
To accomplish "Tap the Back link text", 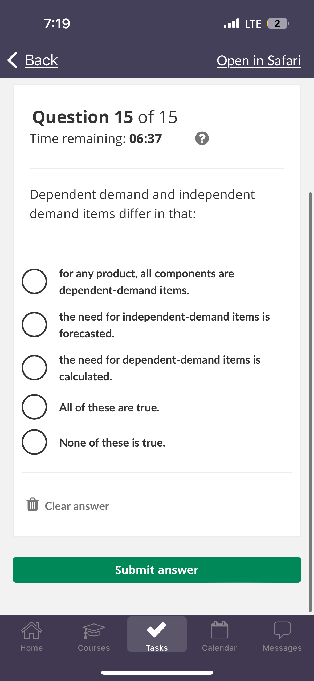I will tap(42, 60).
